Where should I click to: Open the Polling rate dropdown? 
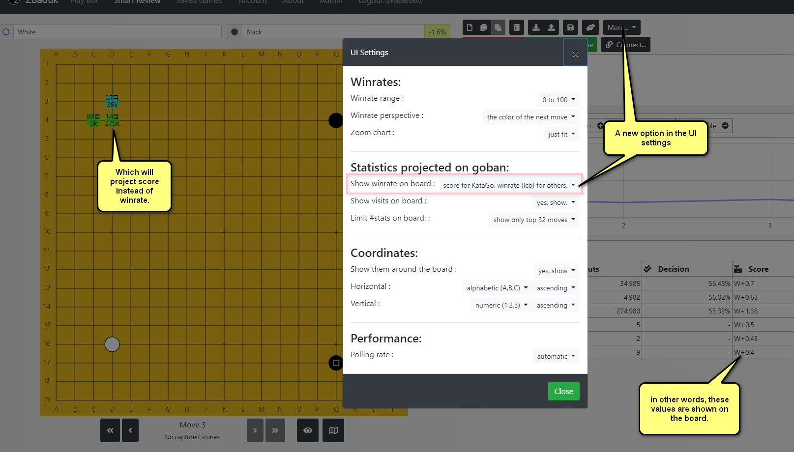tap(556, 356)
